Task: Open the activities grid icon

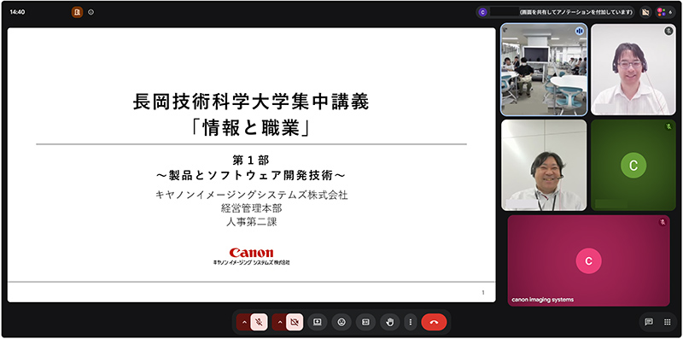Action: [x=667, y=322]
